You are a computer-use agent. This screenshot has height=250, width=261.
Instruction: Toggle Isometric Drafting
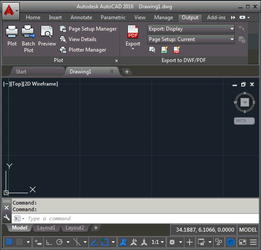[77, 242]
